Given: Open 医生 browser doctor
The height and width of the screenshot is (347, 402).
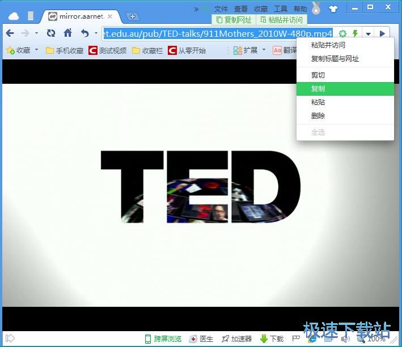Looking at the screenshot, I should (x=201, y=339).
